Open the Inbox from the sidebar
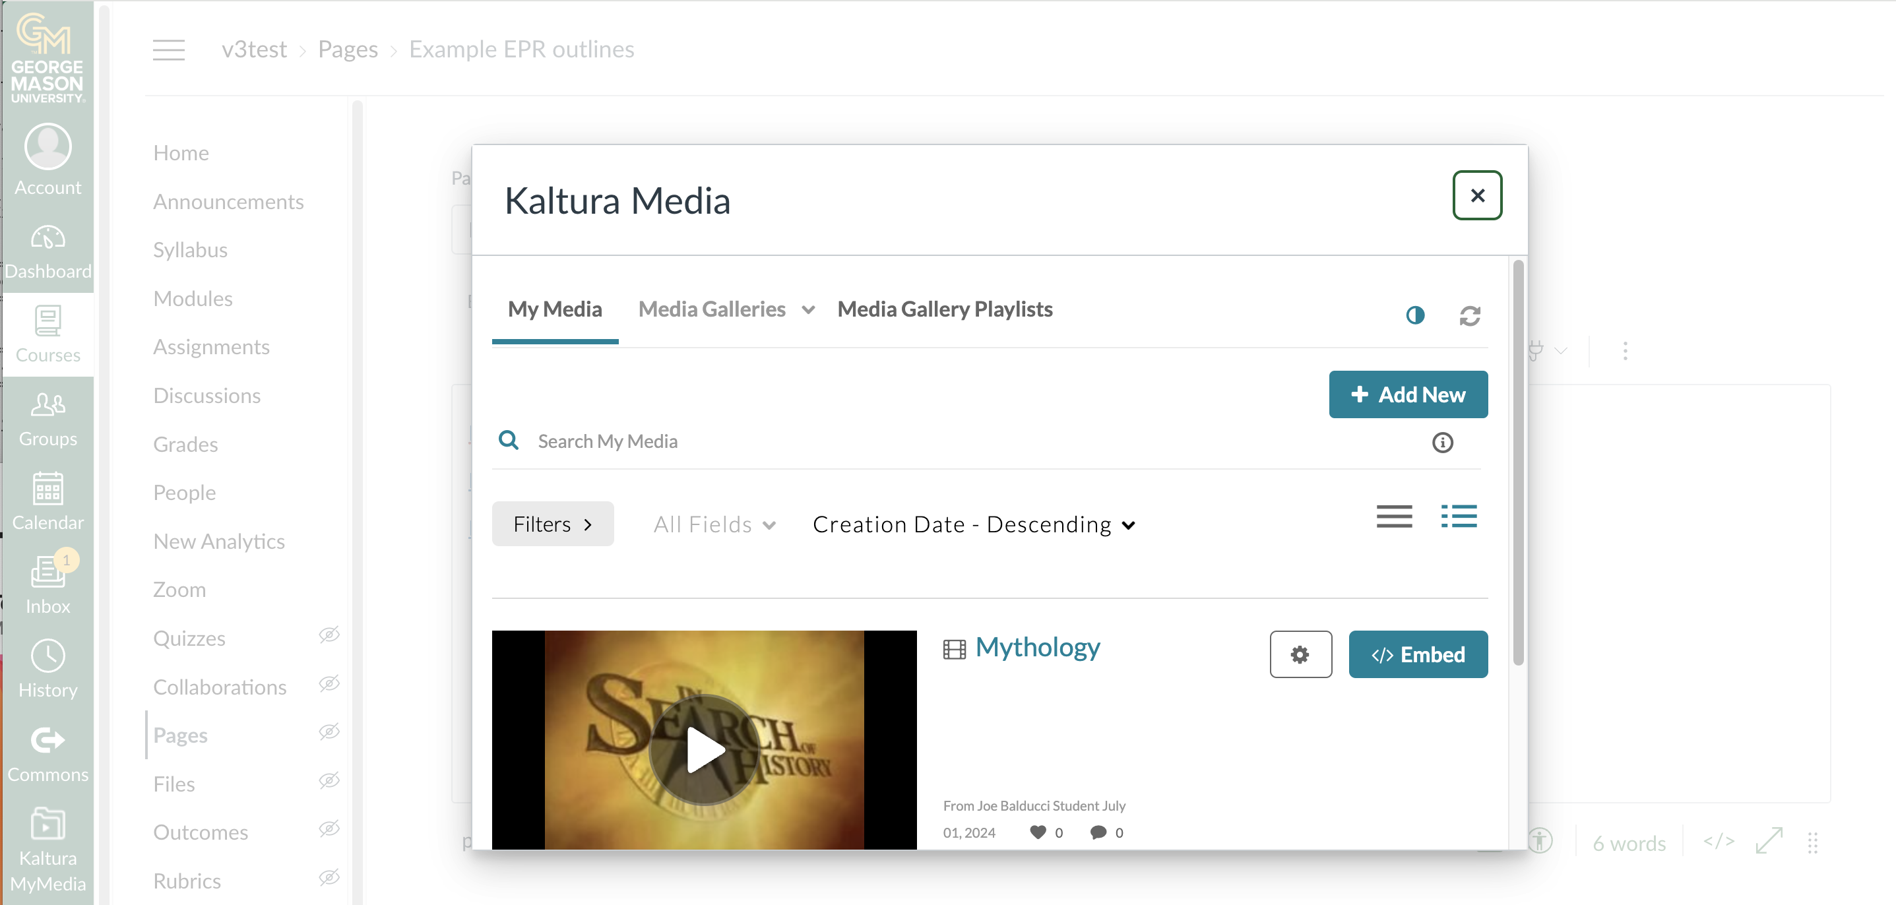1896x905 pixels. [47, 584]
